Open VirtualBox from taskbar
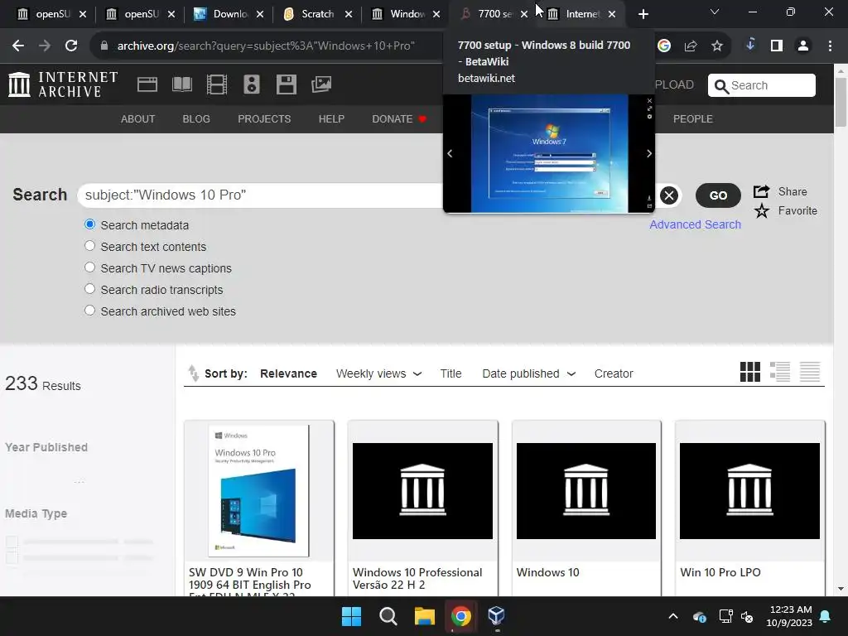The height and width of the screenshot is (636, 848). click(x=496, y=616)
